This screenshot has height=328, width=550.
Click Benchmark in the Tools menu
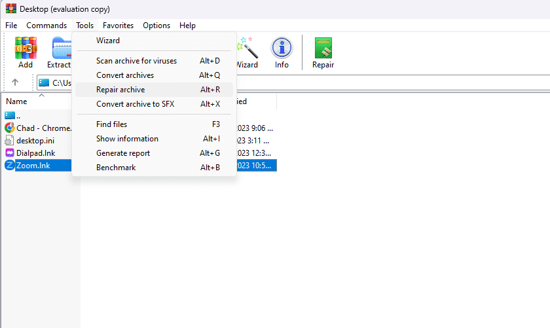(x=116, y=168)
